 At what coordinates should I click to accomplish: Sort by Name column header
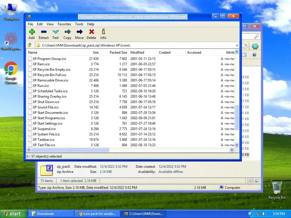49,53
